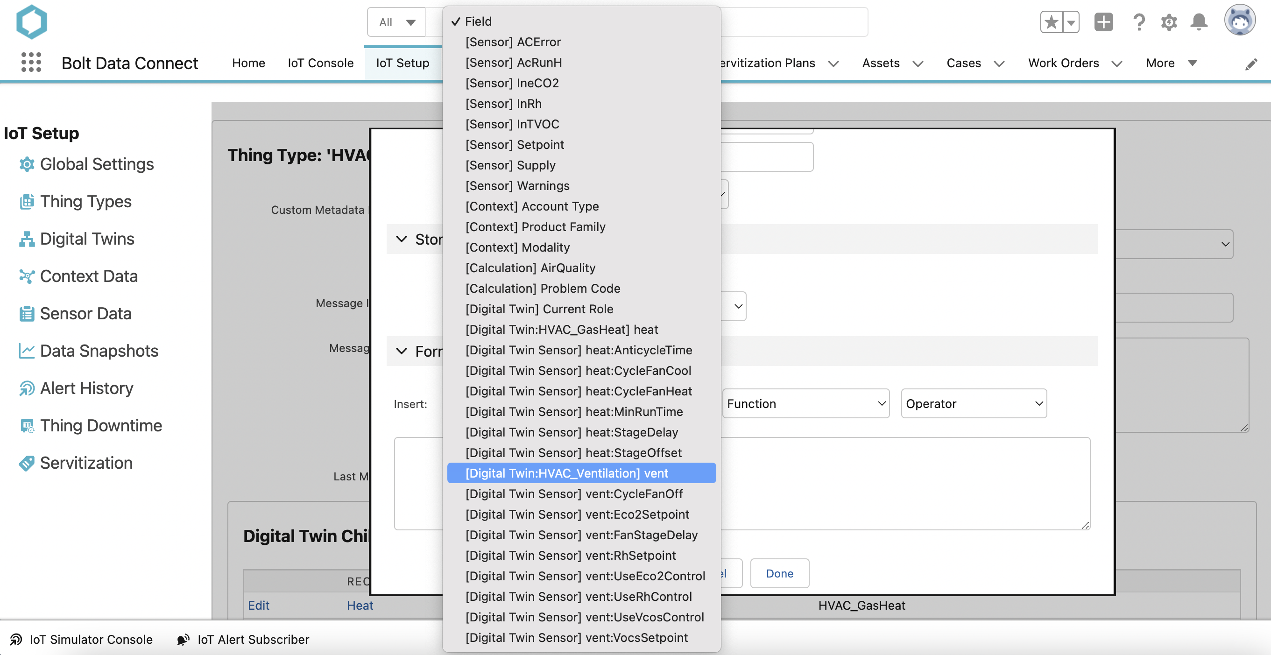1271x655 pixels.
Task: Open the Servitization Plans tab
Action: click(x=768, y=63)
